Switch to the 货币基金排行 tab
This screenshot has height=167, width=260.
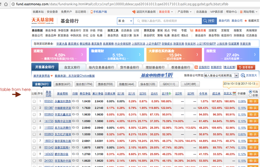pos(129,67)
